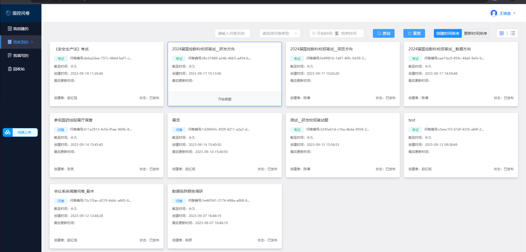Image resolution: width=526 pixels, height=252 pixels.
Task: Sort by 更新时间排序
Action: coord(476,33)
